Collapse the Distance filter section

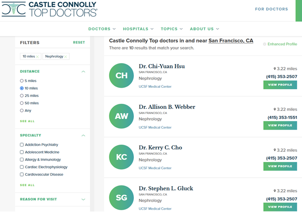83,71
